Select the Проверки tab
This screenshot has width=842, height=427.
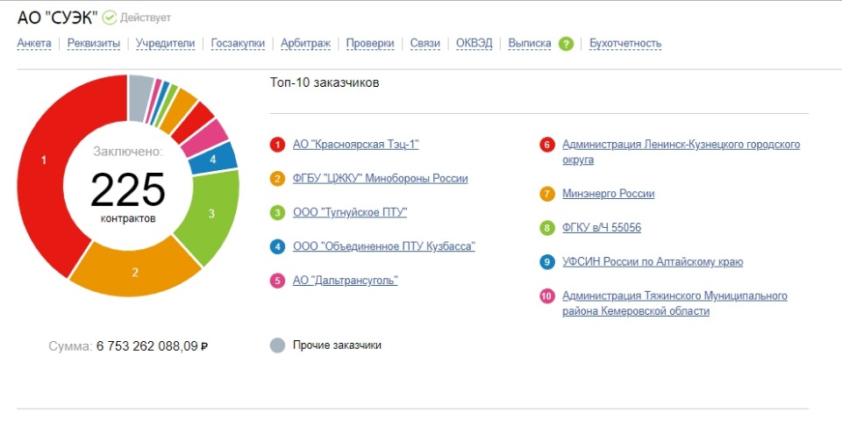click(x=370, y=44)
